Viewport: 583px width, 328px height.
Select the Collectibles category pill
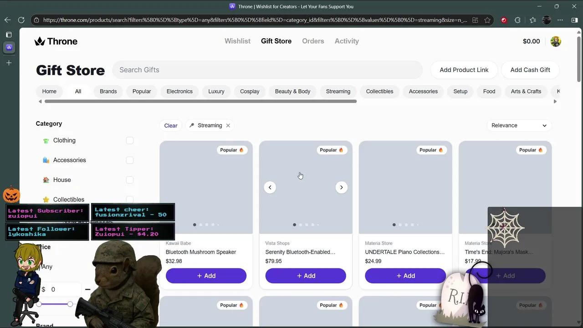[379, 91]
